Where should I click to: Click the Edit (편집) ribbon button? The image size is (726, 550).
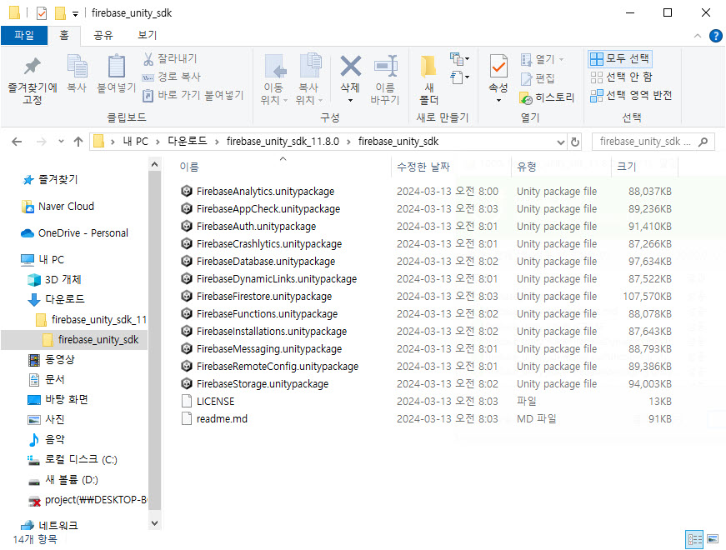point(538,78)
